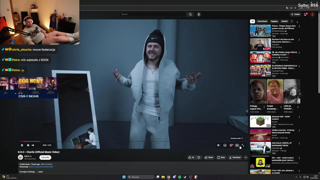Open notifications bell with 9+ badge
This screenshot has height=180, width=320.
tap(305, 14)
